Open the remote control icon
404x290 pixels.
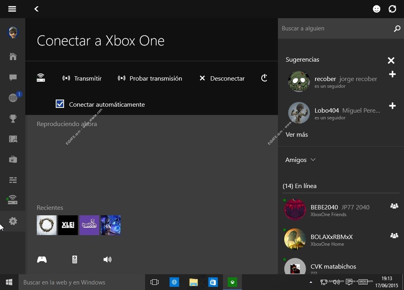(x=75, y=260)
